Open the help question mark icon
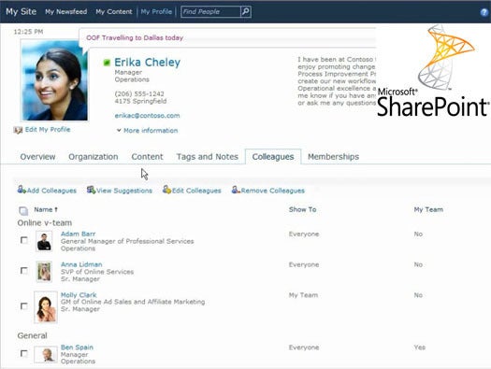The width and height of the screenshot is (491, 369). click(x=484, y=12)
